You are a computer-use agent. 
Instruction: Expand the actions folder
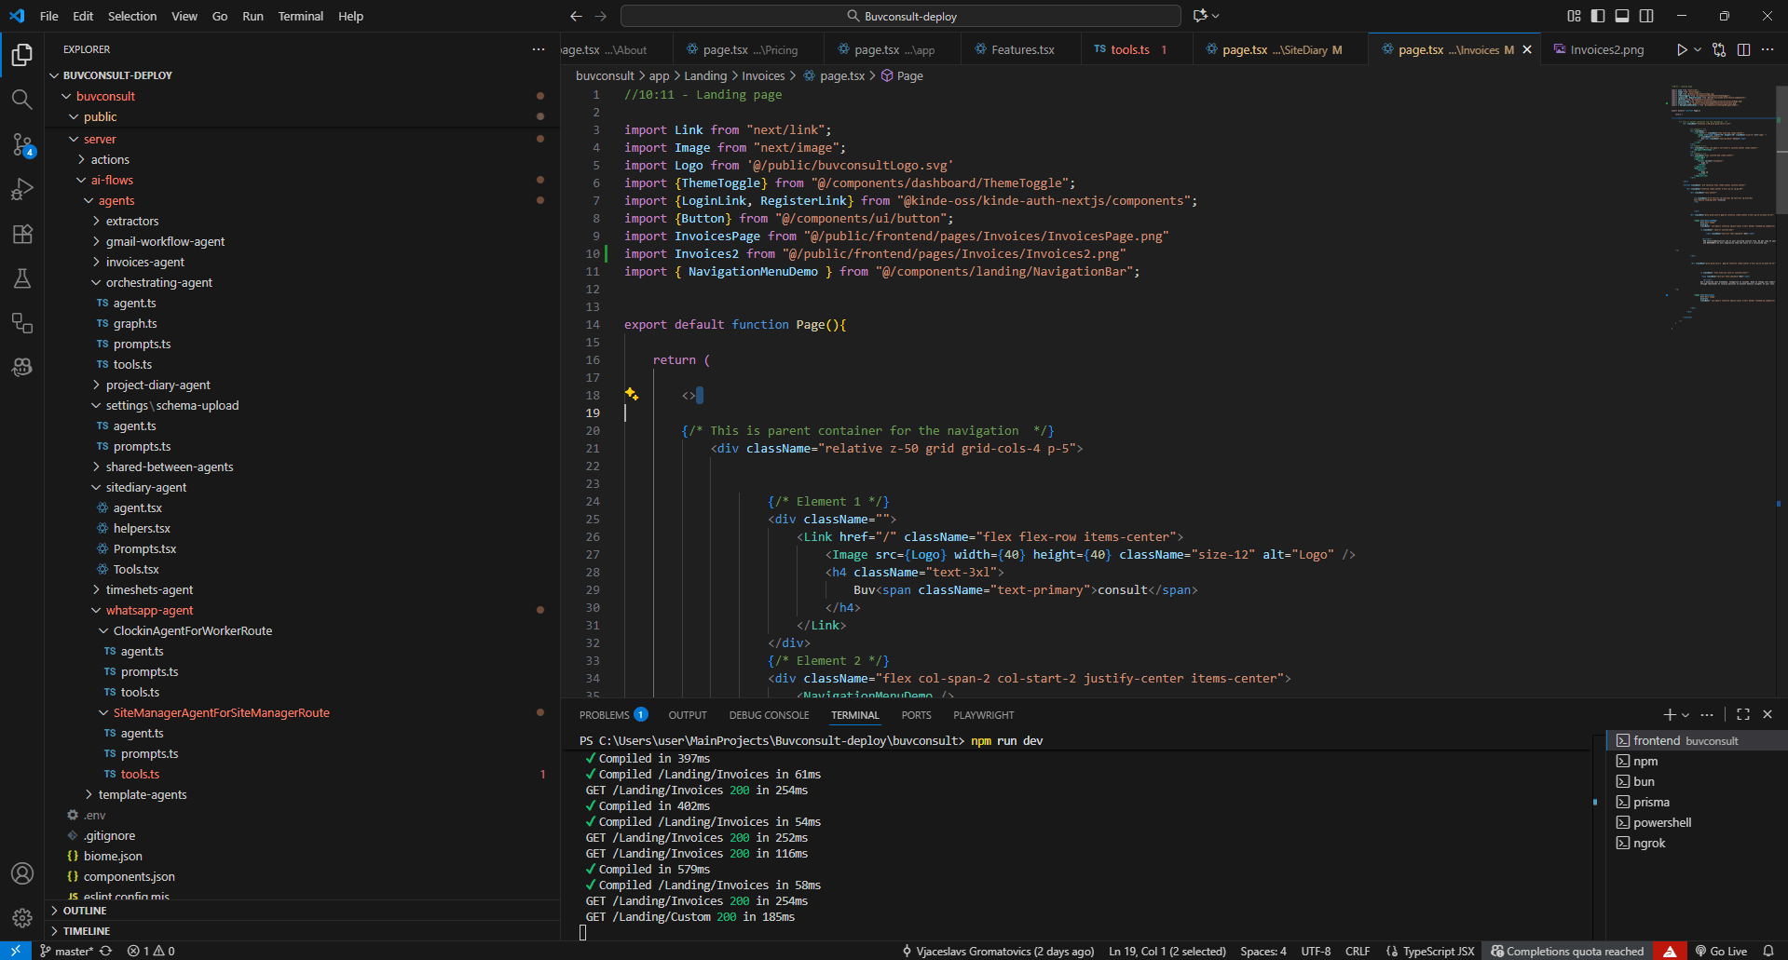[110, 159]
